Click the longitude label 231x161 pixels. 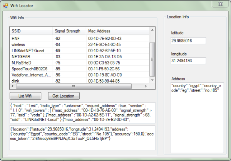(x=179, y=54)
